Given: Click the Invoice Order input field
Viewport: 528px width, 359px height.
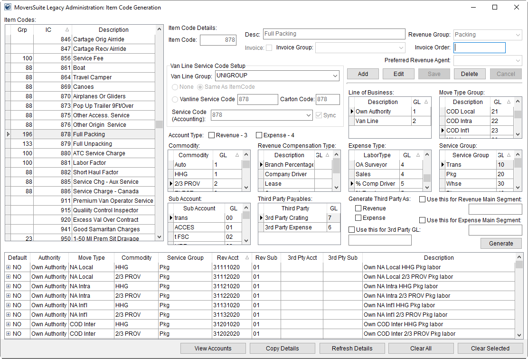Looking at the screenshot, I should pos(479,48).
